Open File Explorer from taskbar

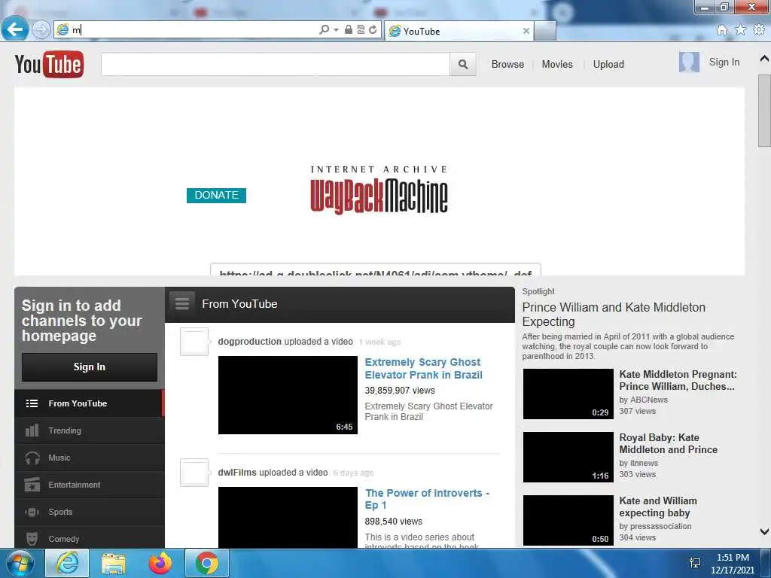114,563
